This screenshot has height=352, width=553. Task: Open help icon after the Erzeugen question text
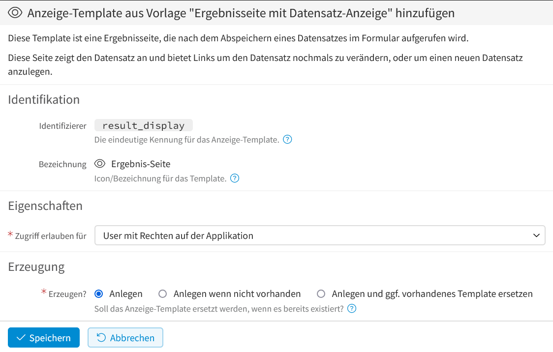352,309
